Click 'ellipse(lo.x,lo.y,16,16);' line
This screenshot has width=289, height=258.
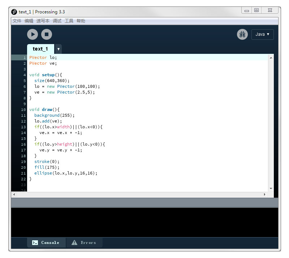point(66,173)
